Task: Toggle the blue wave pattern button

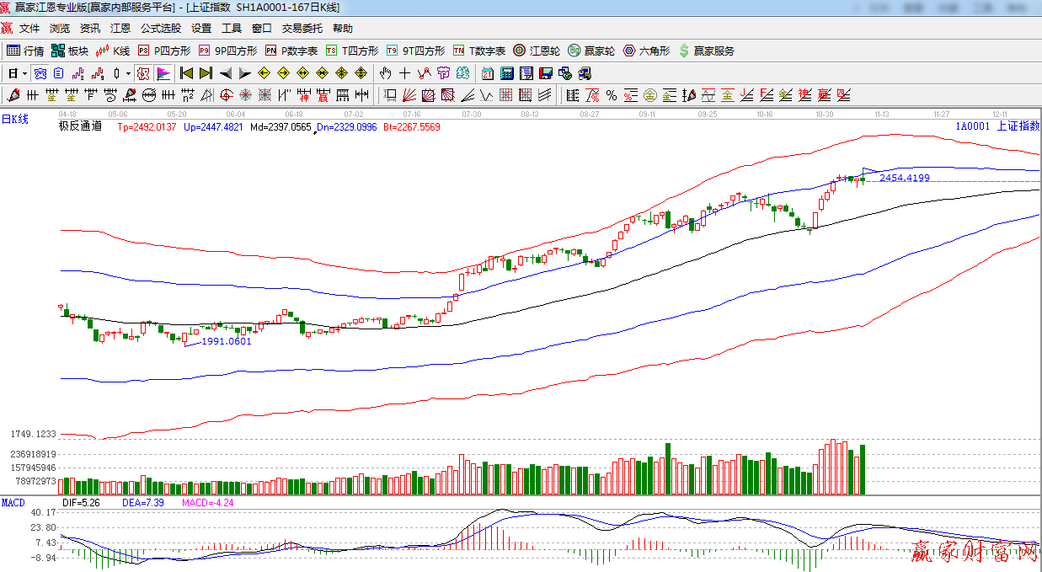Action: point(40,73)
